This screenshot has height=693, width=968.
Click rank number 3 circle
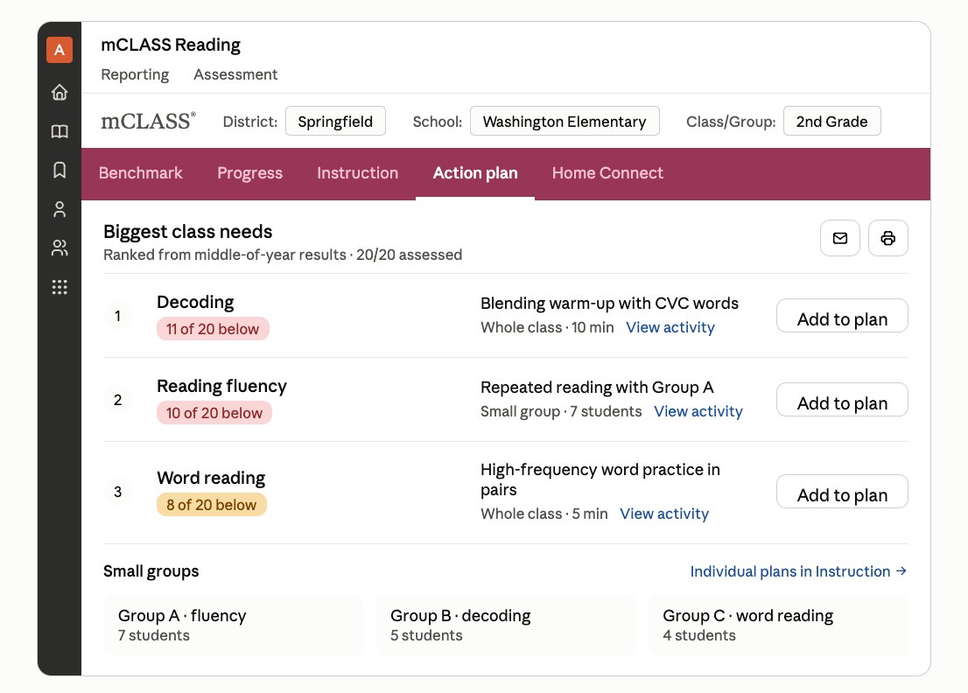pos(117,492)
